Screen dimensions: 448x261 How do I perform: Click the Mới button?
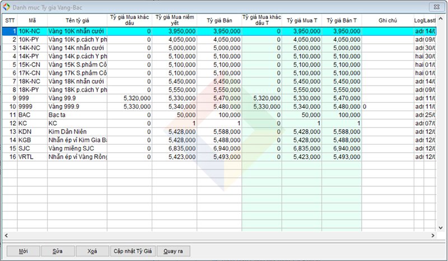tap(23, 251)
